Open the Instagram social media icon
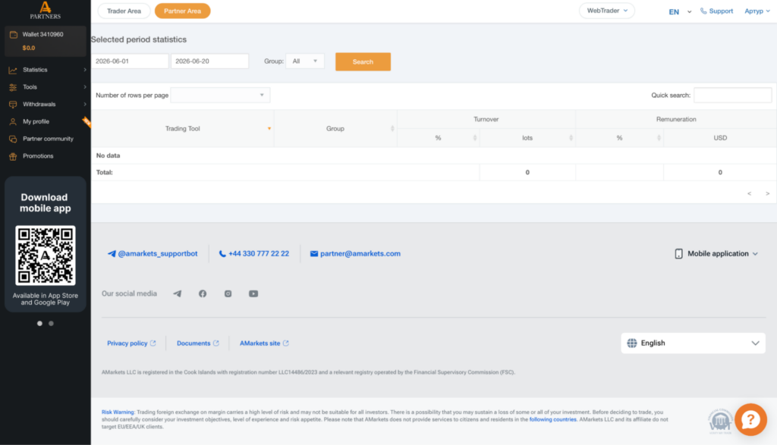The height and width of the screenshot is (445, 777). [x=228, y=293]
